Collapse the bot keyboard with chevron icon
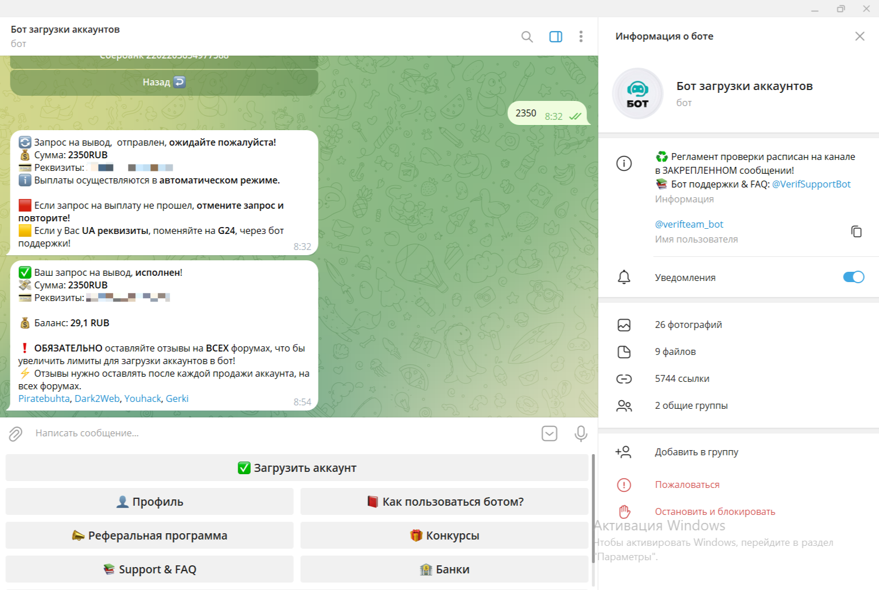This screenshot has width=879, height=590. (549, 433)
